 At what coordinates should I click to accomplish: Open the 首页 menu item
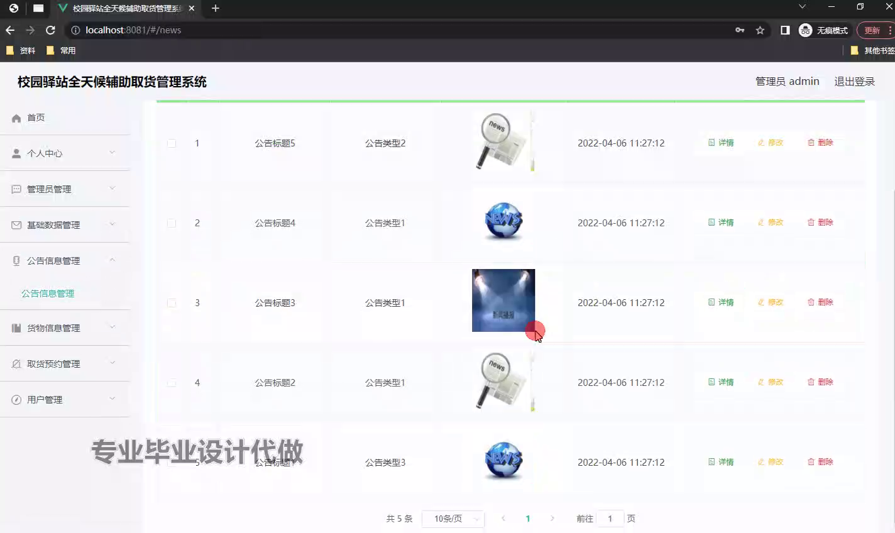(36, 118)
